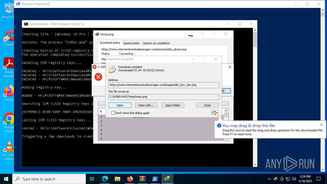The width and height of the screenshot is (327, 184).
Task: Open Microsoft Edge from taskbar
Action: point(105,179)
